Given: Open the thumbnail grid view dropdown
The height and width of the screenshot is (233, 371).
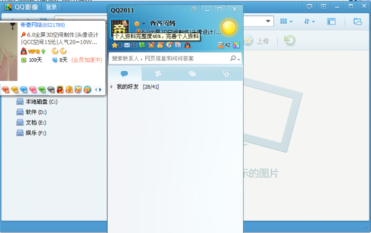Looking at the screenshot, I should coord(286,22).
